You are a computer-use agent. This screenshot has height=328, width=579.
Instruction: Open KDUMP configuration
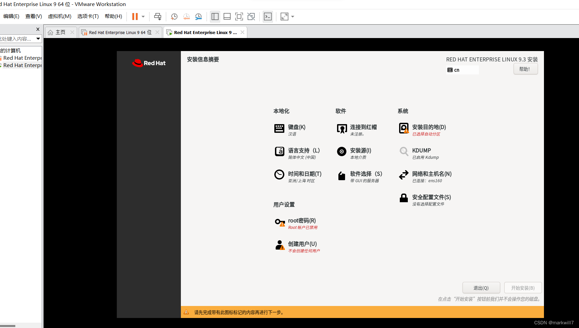coord(419,153)
